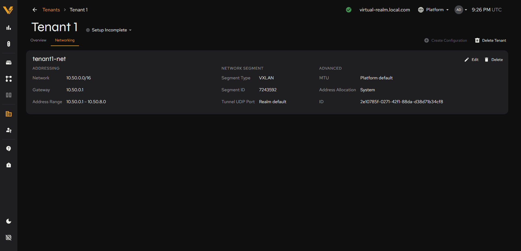This screenshot has height=251, width=521.
Task: Click the ADVANCED section heading
Action: pyautogui.click(x=330, y=68)
